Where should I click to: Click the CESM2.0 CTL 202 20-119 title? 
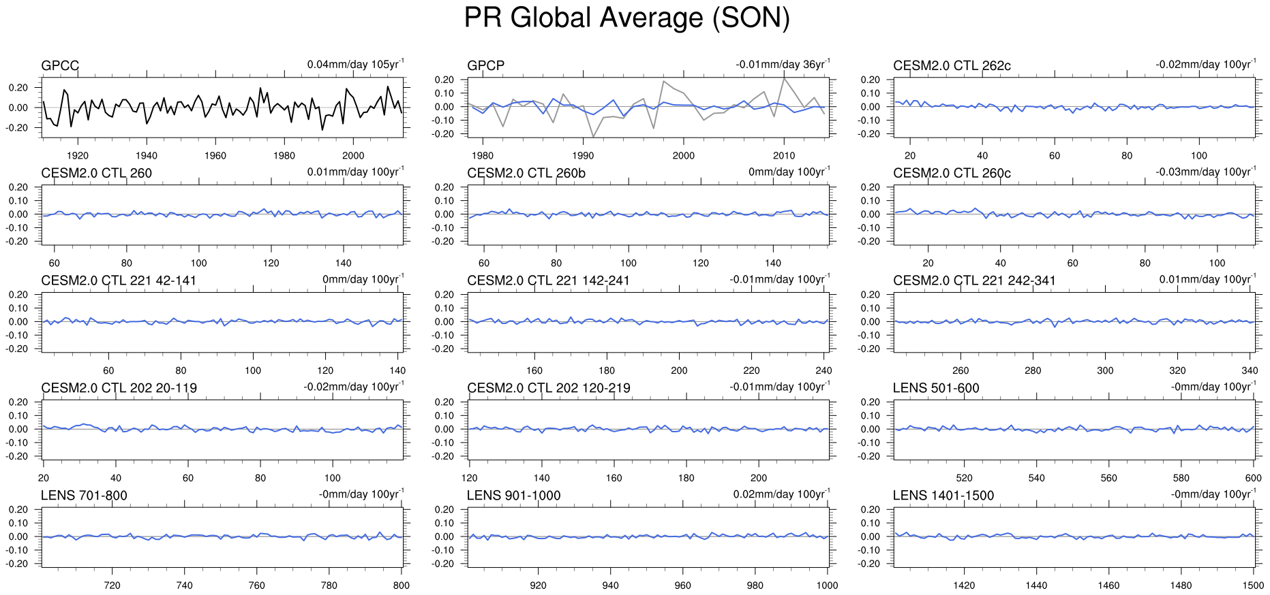click(119, 388)
